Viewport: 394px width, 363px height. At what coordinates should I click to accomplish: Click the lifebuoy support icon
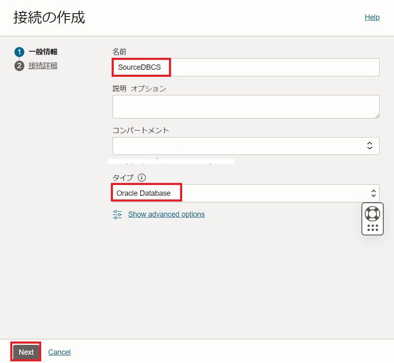(373, 213)
